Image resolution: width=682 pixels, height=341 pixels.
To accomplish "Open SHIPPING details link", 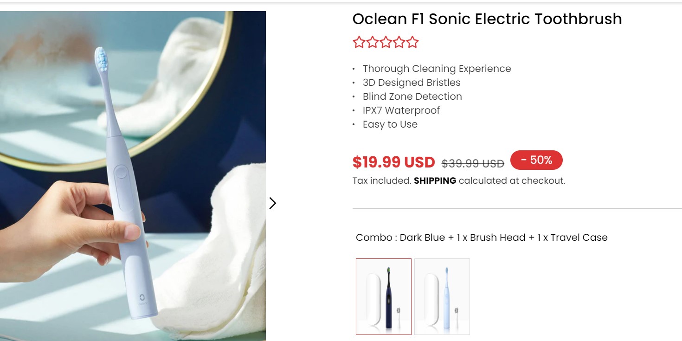I will [x=434, y=180].
